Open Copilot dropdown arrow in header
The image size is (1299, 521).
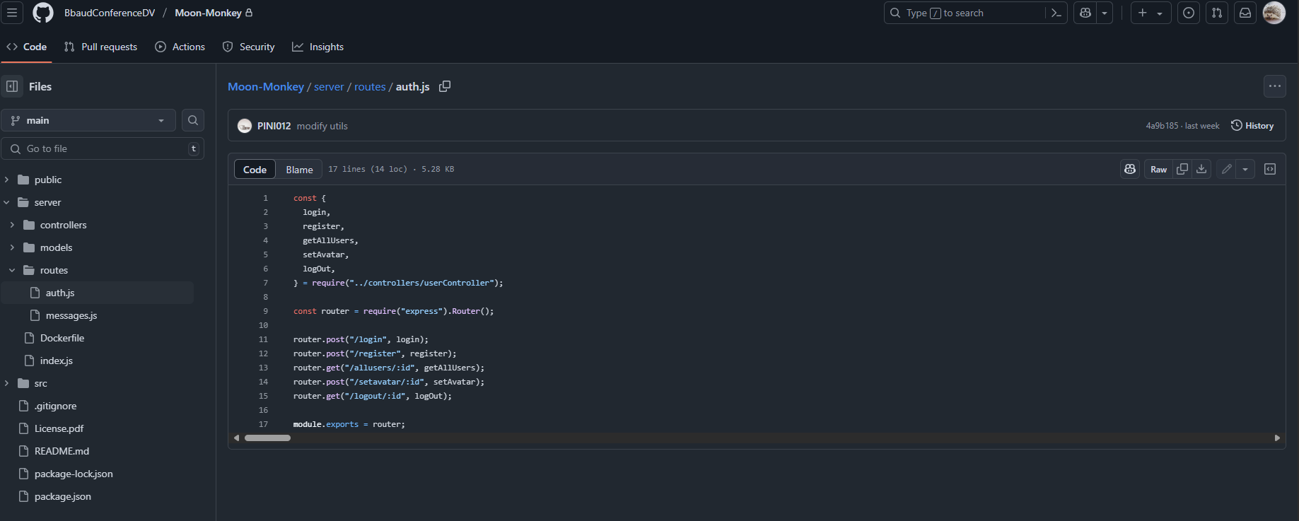tap(1105, 13)
